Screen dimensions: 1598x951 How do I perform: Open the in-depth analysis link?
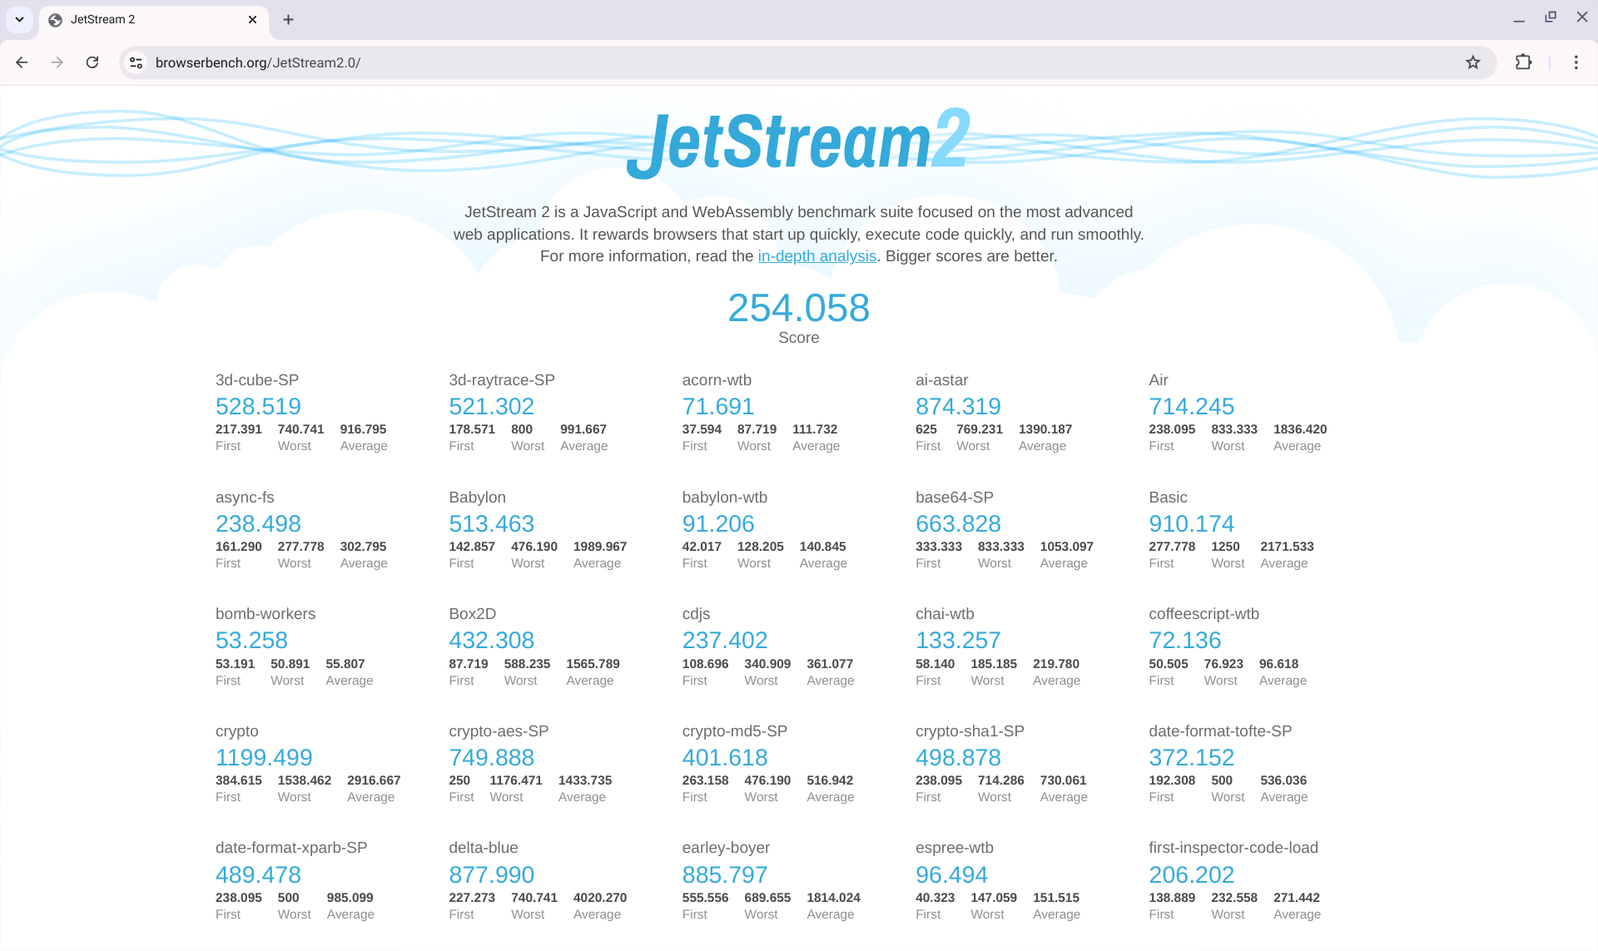tap(816, 256)
